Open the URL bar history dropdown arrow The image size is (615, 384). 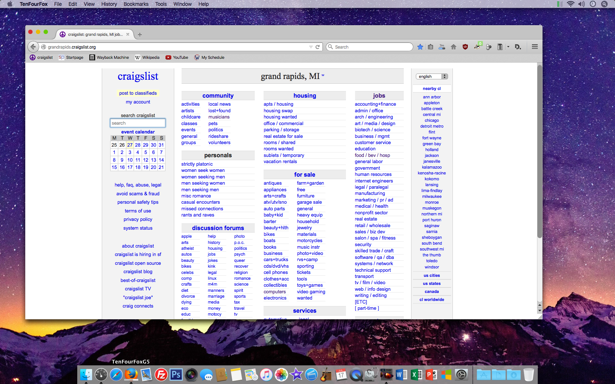(x=311, y=47)
